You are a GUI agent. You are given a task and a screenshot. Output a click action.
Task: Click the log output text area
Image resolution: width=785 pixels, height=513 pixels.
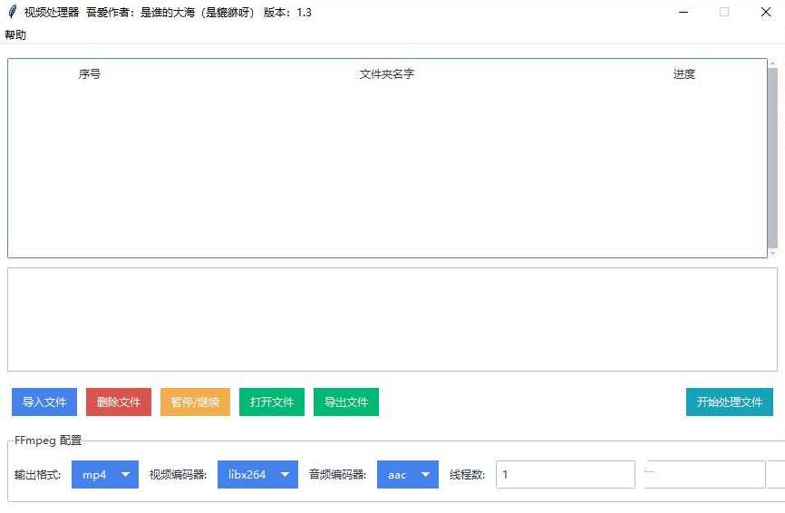(392, 319)
